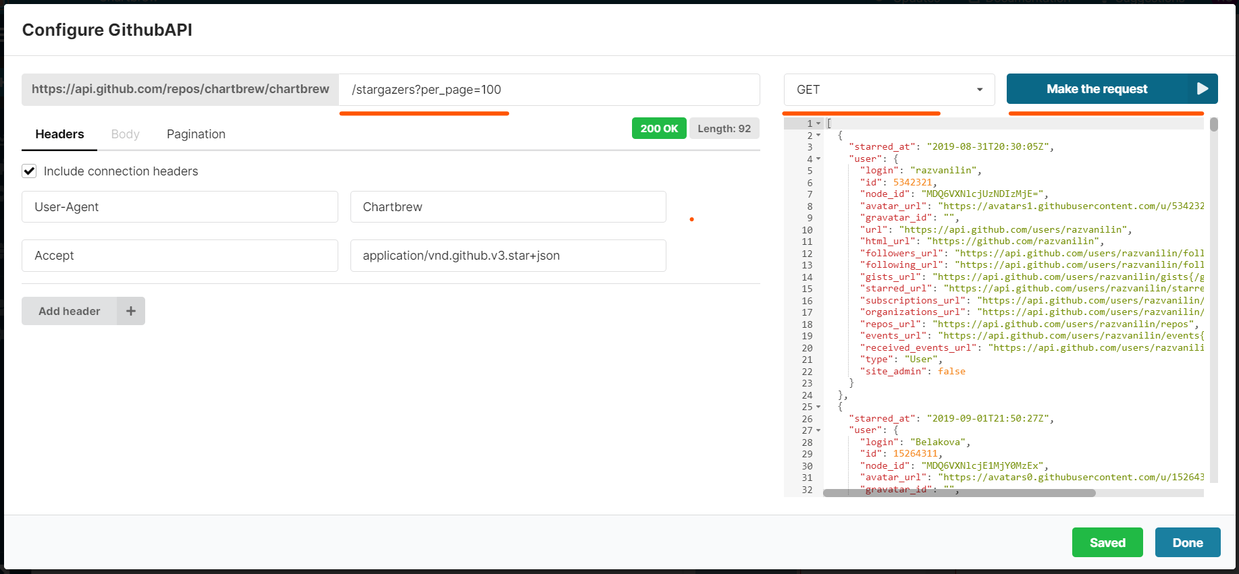Image resolution: width=1239 pixels, height=574 pixels.
Task: Select the Headers tab
Action: pyautogui.click(x=59, y=134)
